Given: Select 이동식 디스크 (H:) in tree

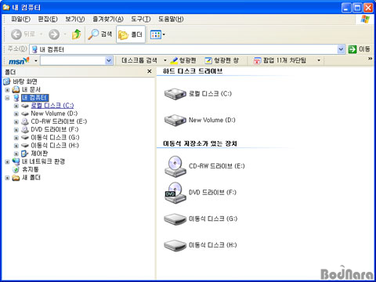Looking at the screenshot, I should pyautogui.click(x=55, y=146).
